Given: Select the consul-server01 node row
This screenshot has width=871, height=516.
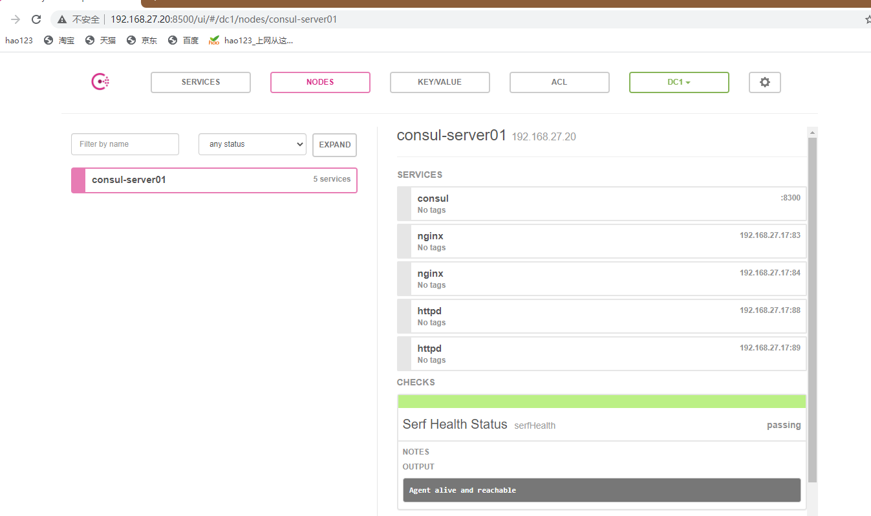Looking at the screenshot, I should [214, 180].
